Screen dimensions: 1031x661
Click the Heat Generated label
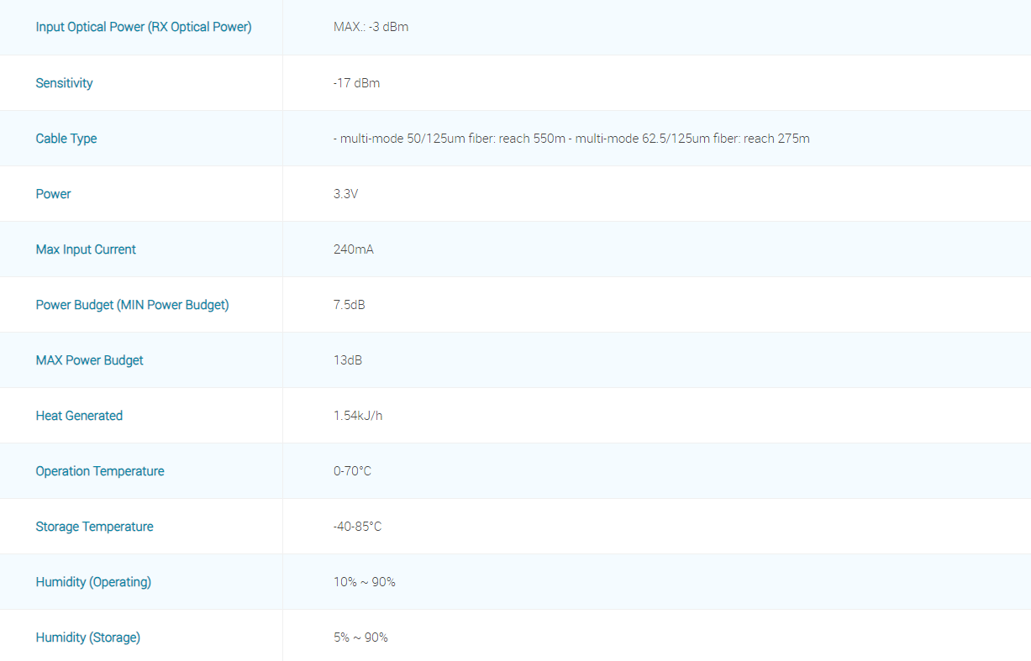pyautogui.click(x=79, y=416)
